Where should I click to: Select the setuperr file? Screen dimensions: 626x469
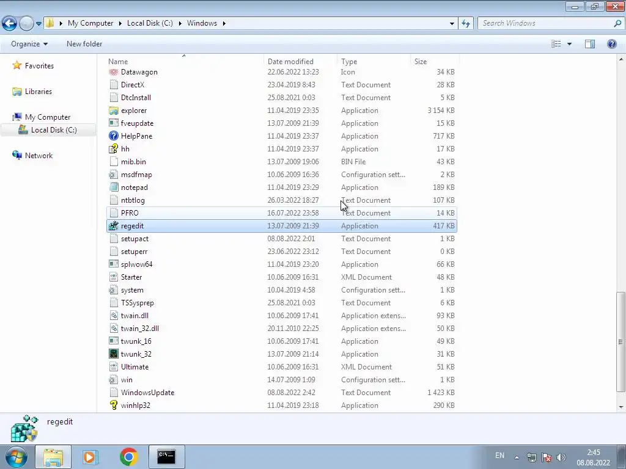coord(282,251)
